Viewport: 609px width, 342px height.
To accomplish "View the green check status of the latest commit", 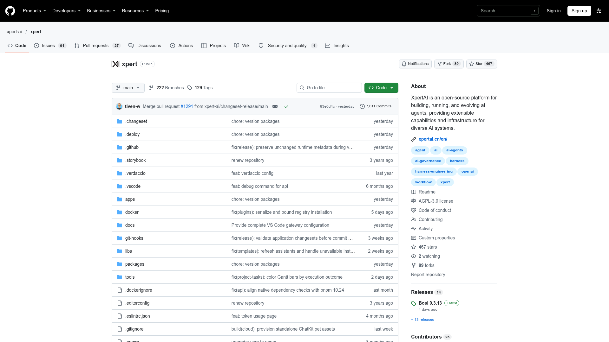I will 286,106.
